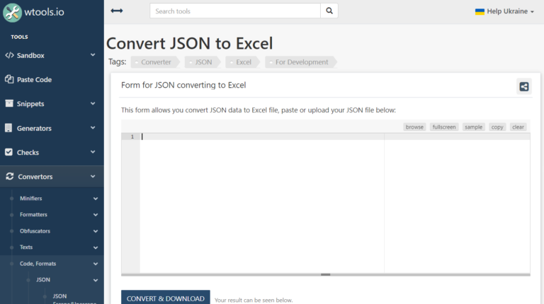The image size is (544, 304).
Task: Click into the Search tools field
Action: pyautogui.click(x=234, y=11)
